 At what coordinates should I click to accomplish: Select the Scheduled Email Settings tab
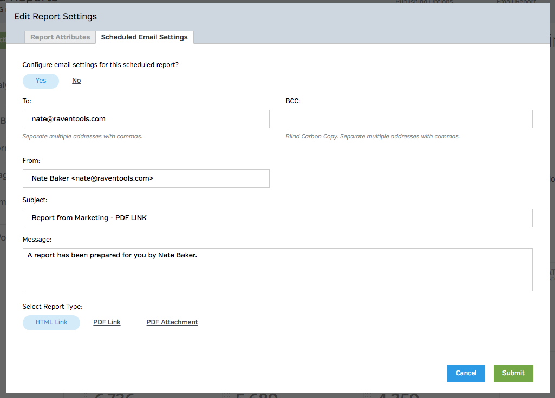[144, 37]
